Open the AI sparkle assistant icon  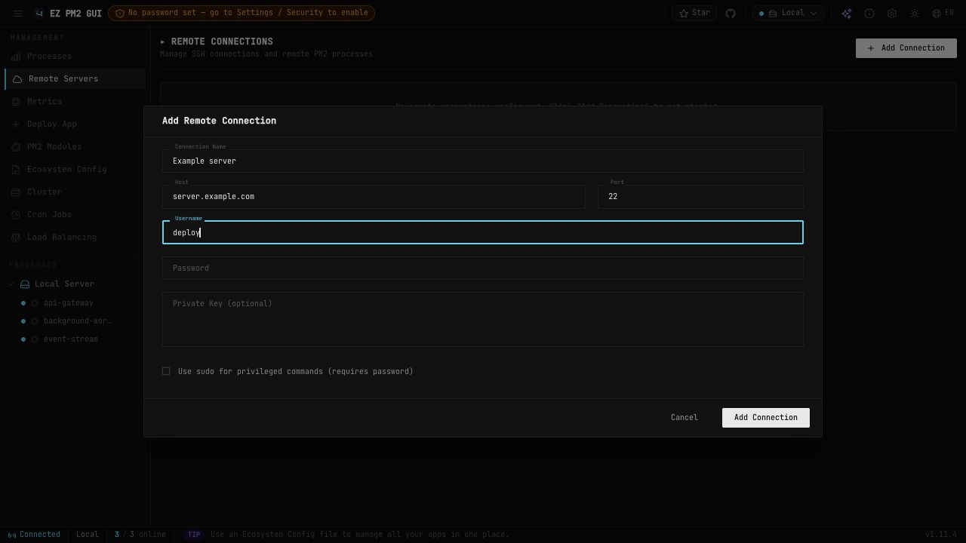(x=847, y=13)
